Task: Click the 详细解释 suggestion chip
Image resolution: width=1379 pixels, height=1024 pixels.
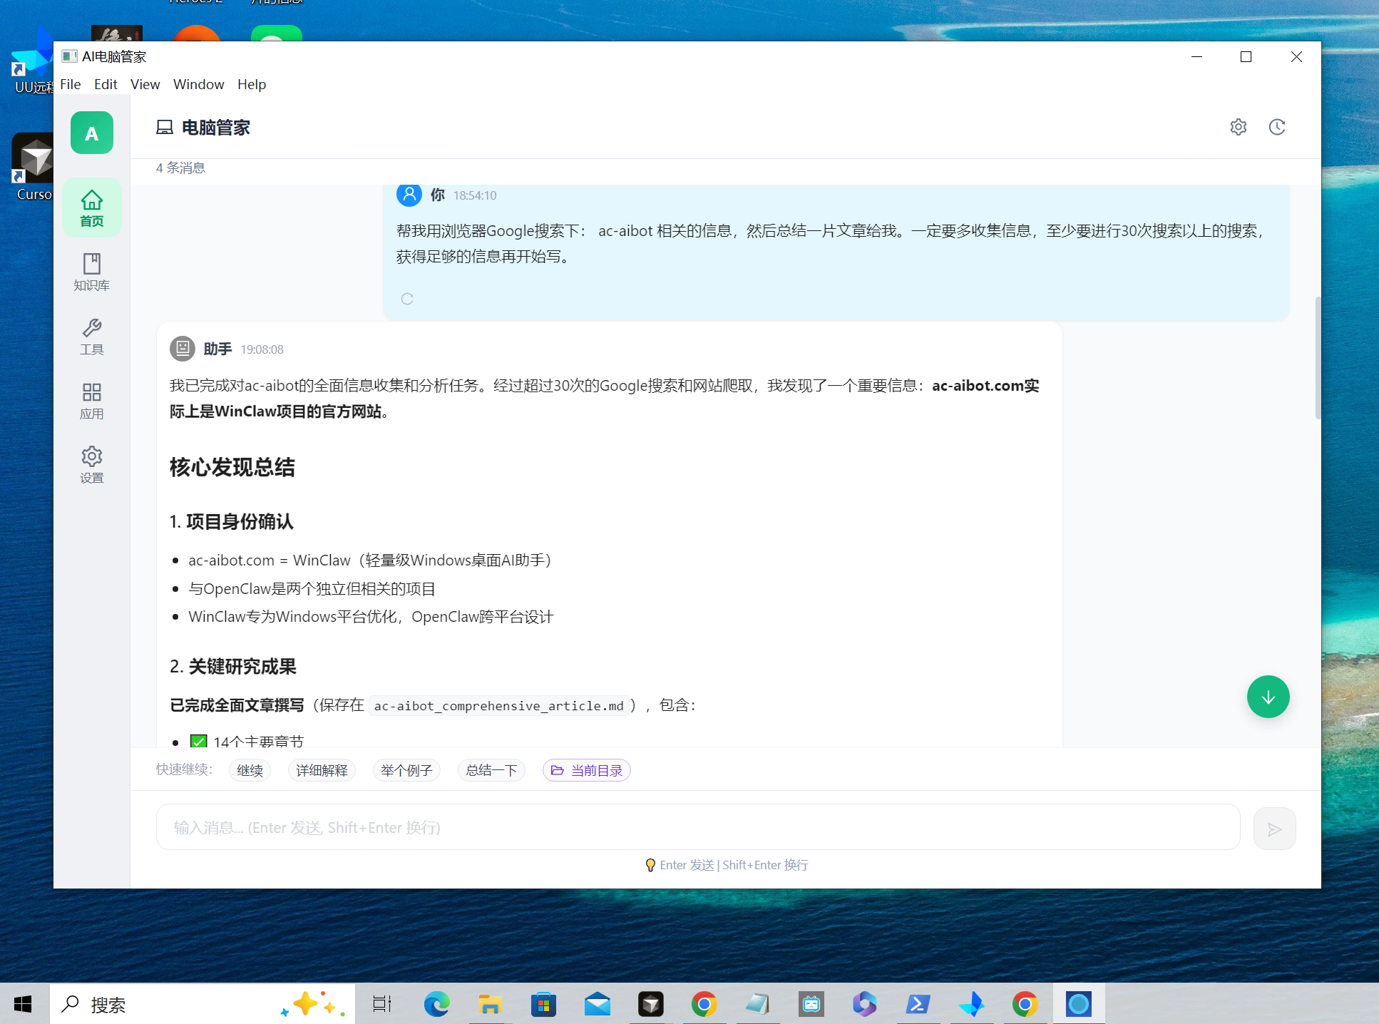Action: (322, 770)
